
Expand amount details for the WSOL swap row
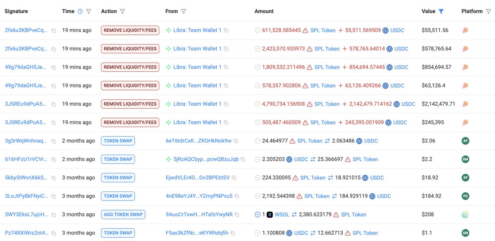coord(257,215)
